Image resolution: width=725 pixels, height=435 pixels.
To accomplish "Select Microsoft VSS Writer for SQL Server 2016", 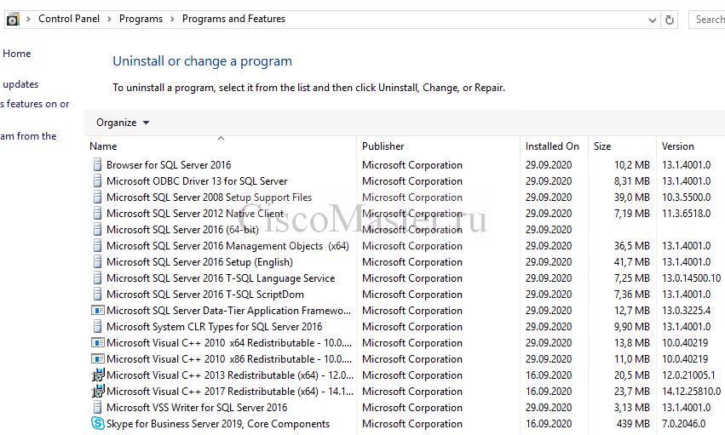I will coord(197,407).
